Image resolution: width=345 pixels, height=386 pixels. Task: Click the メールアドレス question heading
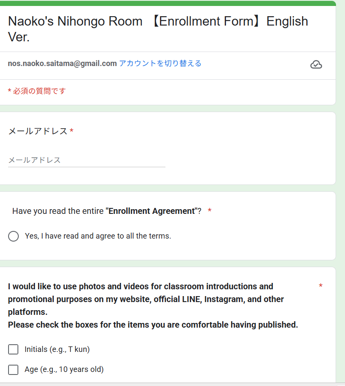pyautogui.click(x=38, y=131)
